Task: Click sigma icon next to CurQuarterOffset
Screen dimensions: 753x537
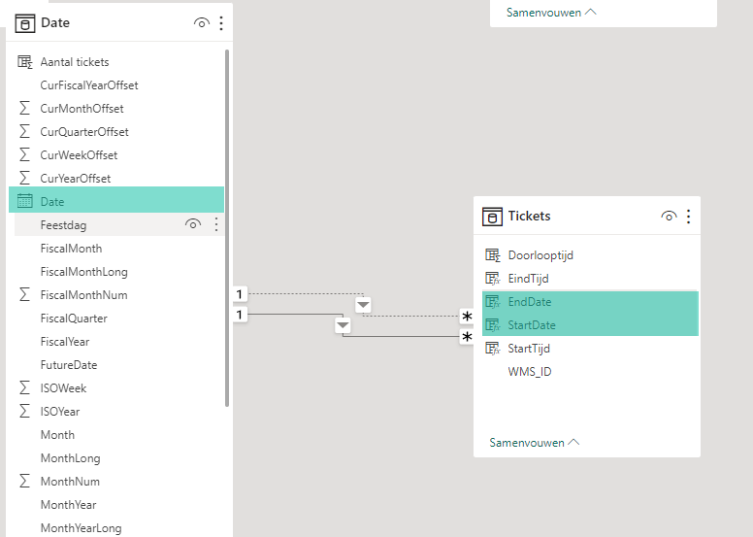Action: pyautogui.click(x=24, y=131)
